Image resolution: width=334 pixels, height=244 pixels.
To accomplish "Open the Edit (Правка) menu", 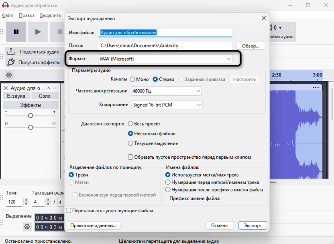I will click(26, 15).
